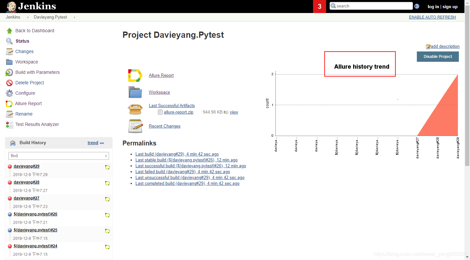
Task: Open Allure icon for build #25
Action: tap(107, 231)
